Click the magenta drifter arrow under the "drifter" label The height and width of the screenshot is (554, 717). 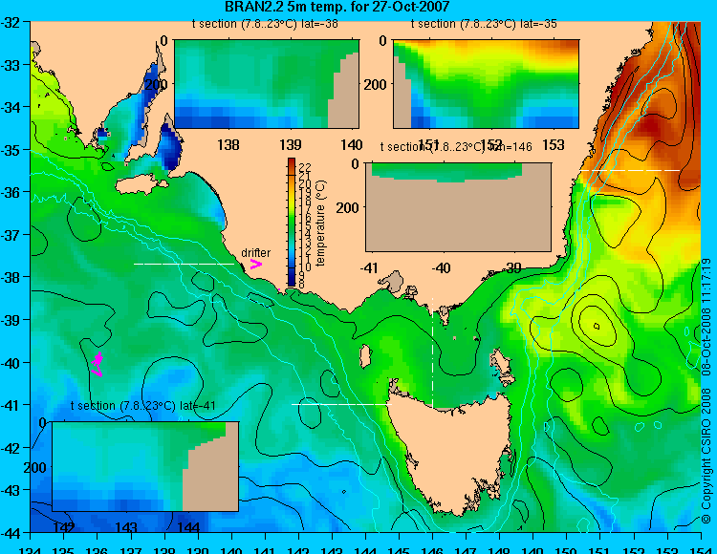pyautogui.click(x=255, y=264)
